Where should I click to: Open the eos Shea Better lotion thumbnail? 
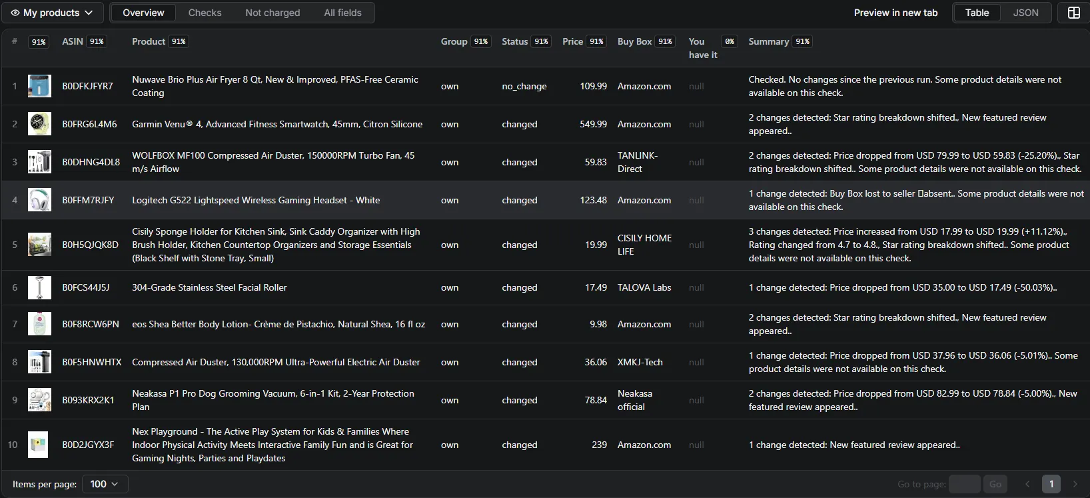[x=39, y=324]
